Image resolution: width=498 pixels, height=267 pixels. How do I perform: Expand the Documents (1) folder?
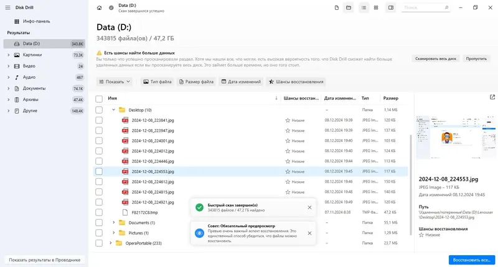click(113, 222)
